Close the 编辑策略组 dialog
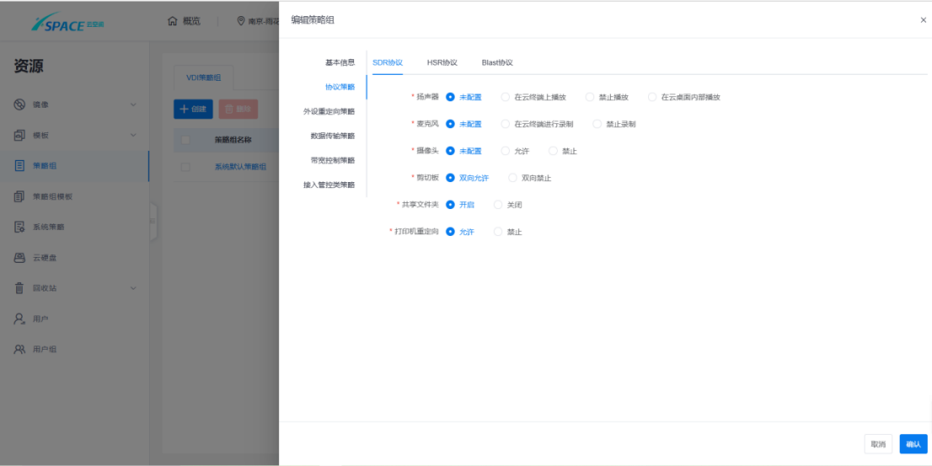The image size is (932, 466). [x=923, y=20]
